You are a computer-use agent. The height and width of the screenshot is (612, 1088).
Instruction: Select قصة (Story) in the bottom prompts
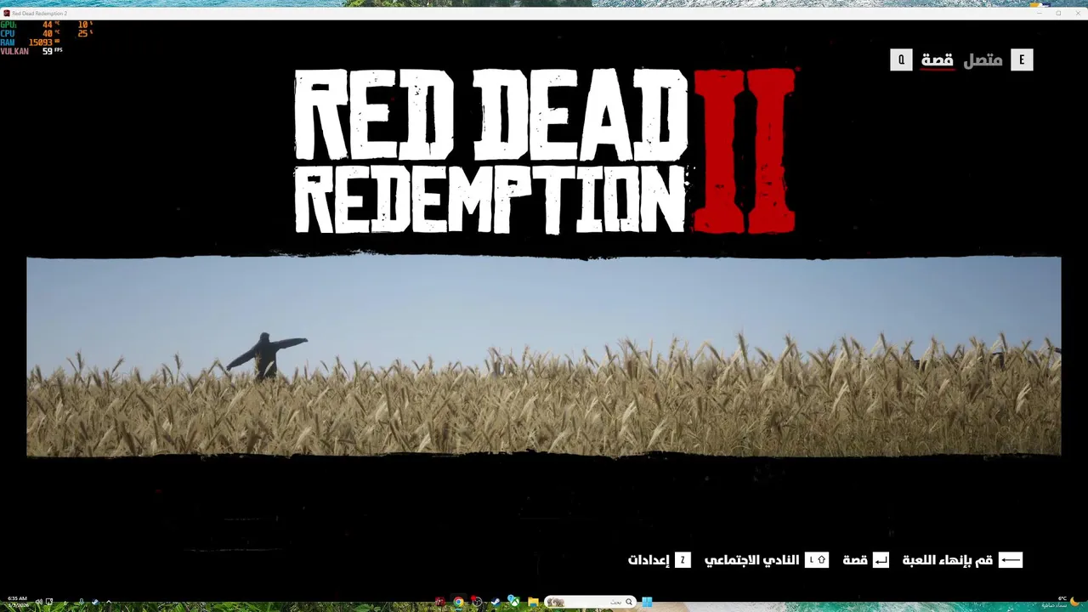pos(855,560)
